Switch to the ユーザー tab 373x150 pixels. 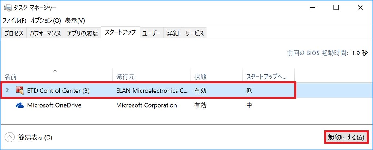click(x=152, y=33)
